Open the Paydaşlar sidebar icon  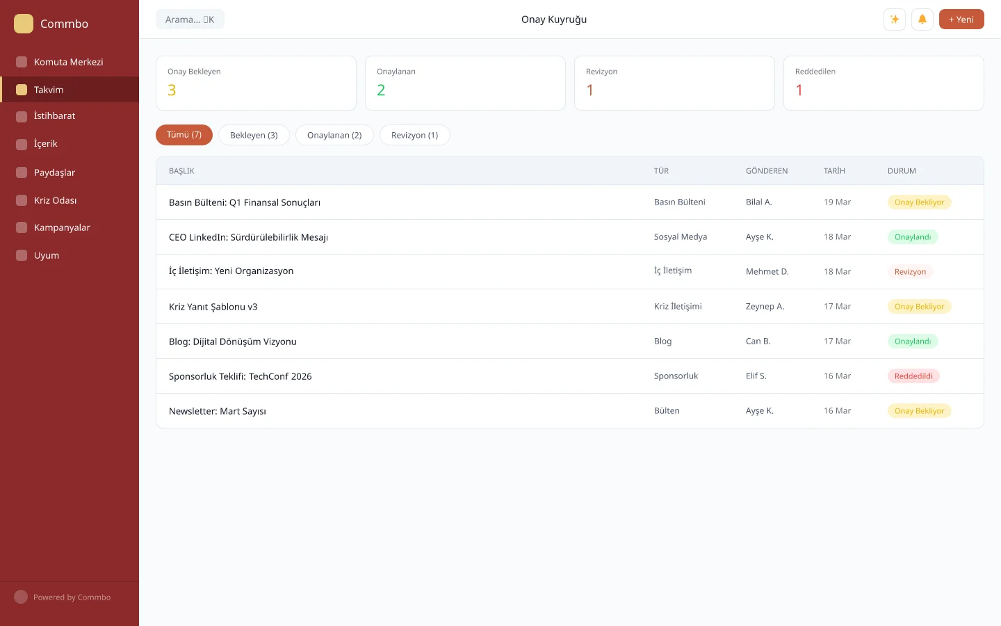point(22,172)
